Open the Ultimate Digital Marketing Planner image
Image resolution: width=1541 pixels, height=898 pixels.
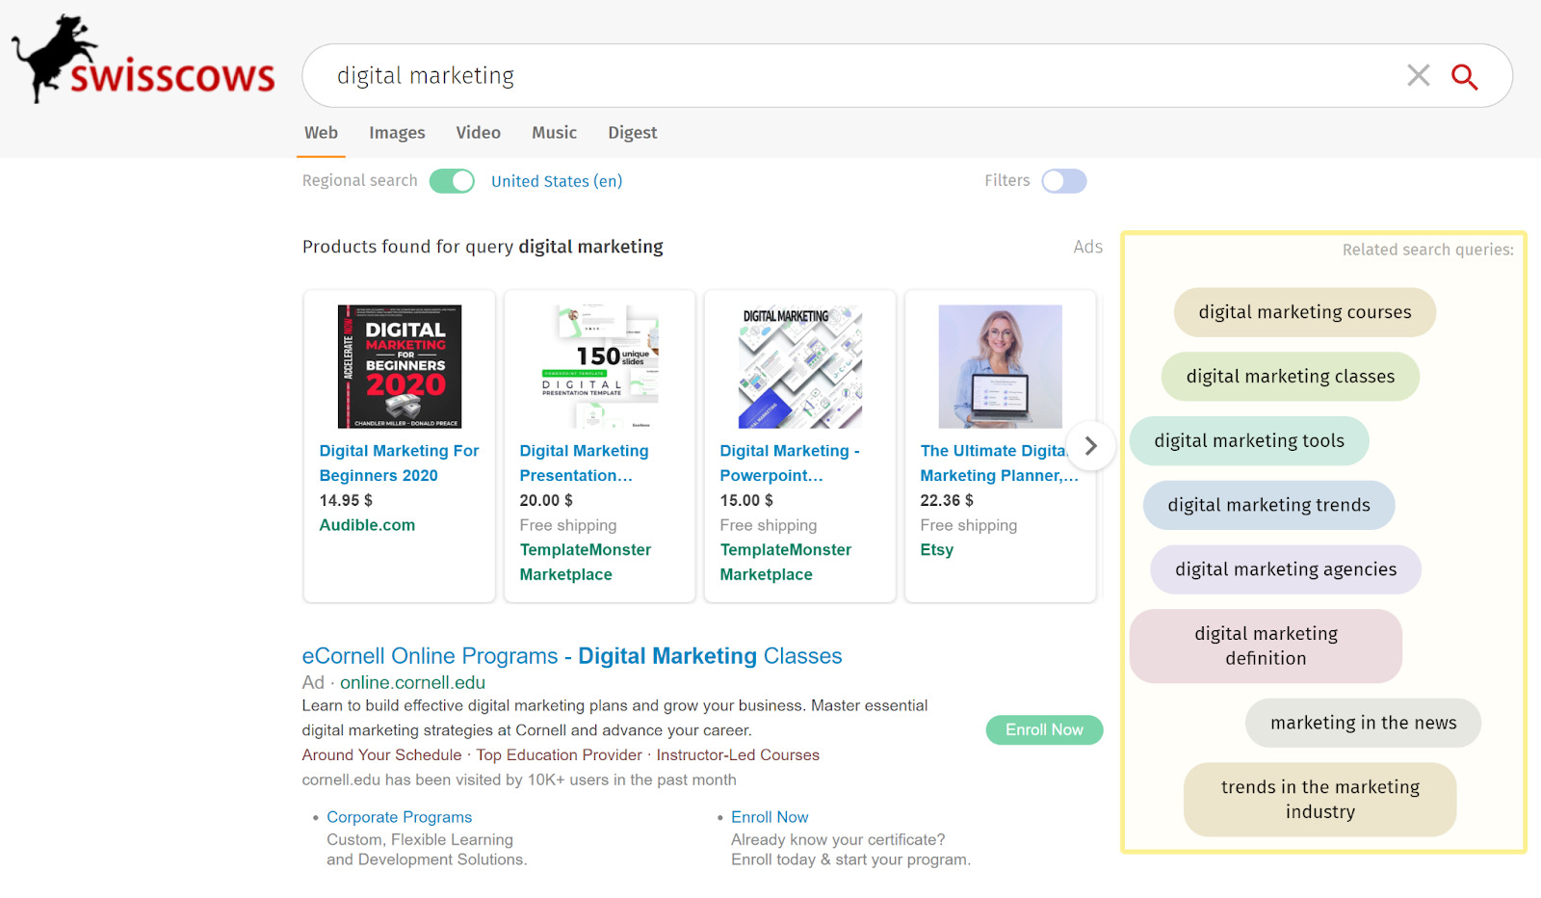(1000, 366)
